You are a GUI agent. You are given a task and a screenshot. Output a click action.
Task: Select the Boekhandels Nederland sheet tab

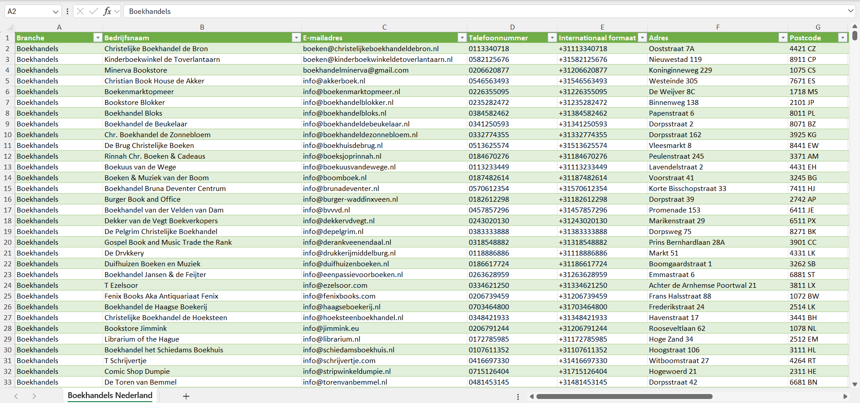coord(110,395)
